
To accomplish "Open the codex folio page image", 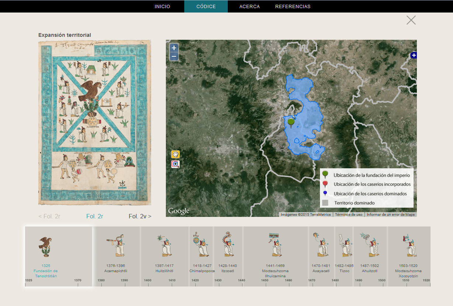I will coord(95,122).
